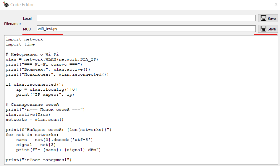Click the MCU filename field showing wifi_test.py
The width and height of the screenshot is (280, 166).
point(146,29)
